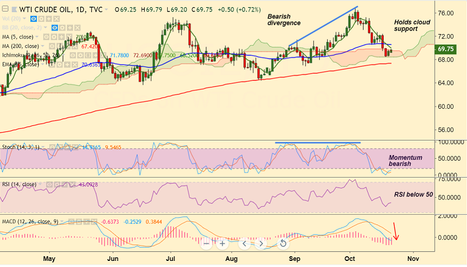
Task: Click the green 69.75 current price label
Action: point(446,49)
